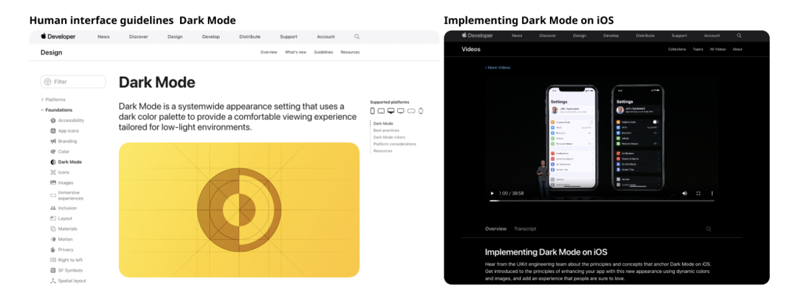Click the TV display icon under Supported platforms

point(401,111)
